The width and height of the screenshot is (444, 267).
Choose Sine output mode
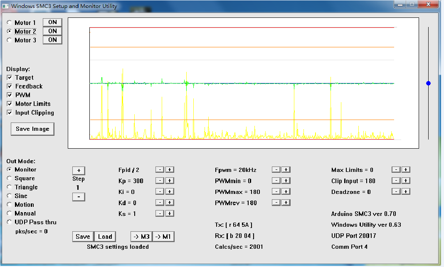pyautogui.click(x=9, y=196)
